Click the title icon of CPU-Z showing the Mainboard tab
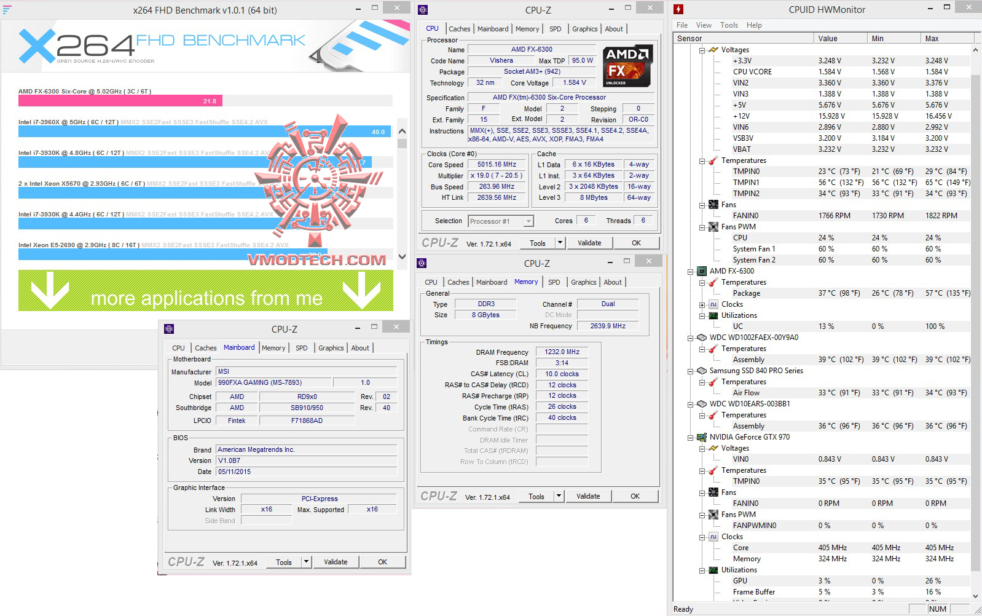982x616 pixels. click(x=170, y=329)
